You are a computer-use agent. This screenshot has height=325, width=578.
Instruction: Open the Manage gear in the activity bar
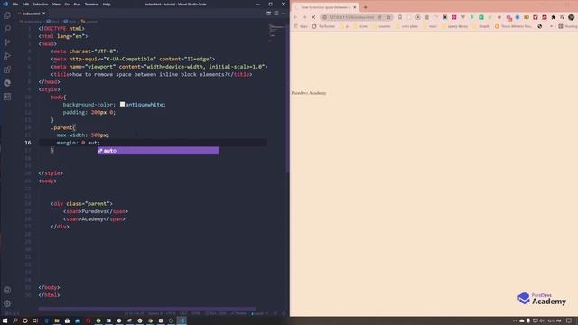click(x=7, y=303)
